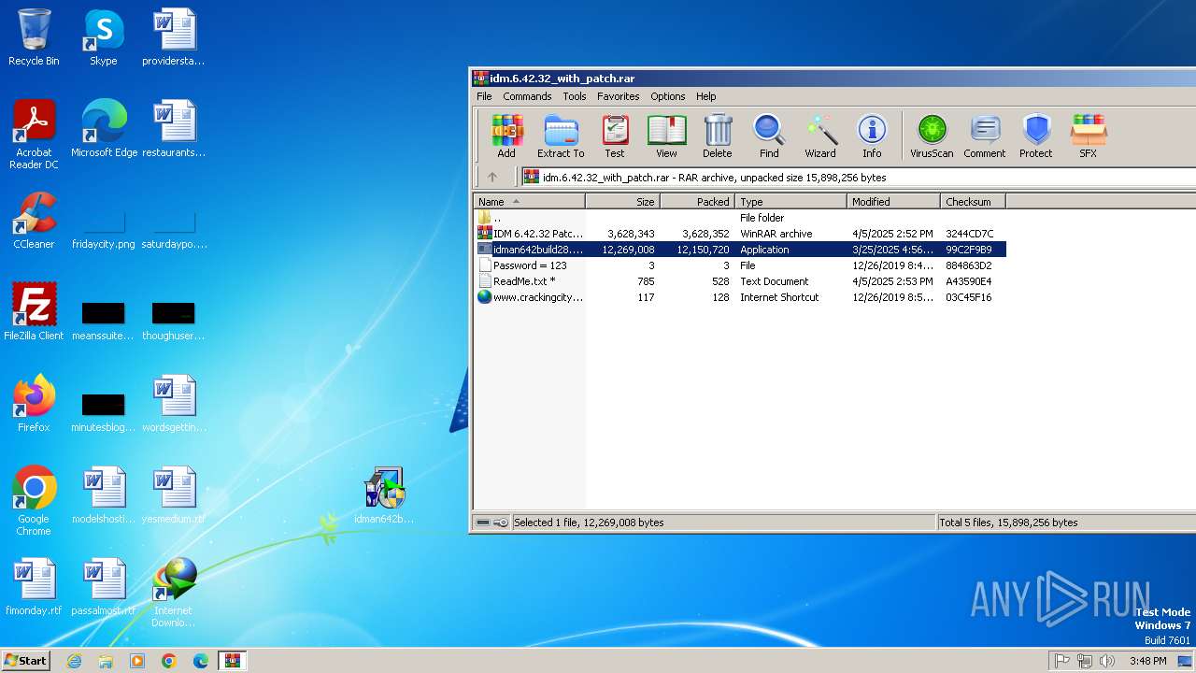1196x673 pixels.
Task: Click the archive path address field
Action: pyautogui.click(x=858, y=177)
